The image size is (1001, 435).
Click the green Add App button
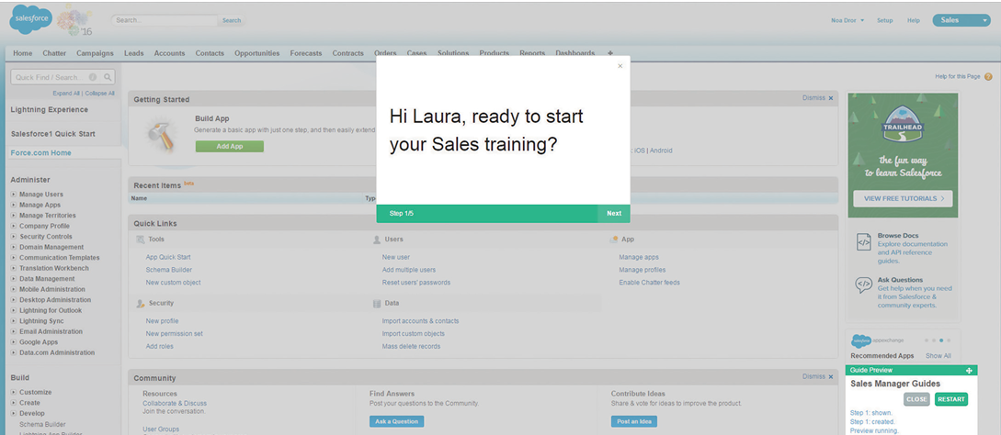[229, 146]
